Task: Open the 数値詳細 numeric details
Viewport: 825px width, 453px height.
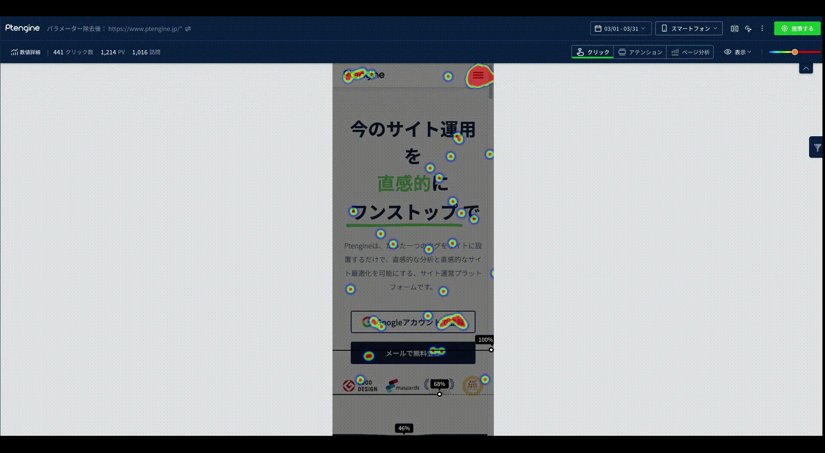Action: tap(26, 52)
